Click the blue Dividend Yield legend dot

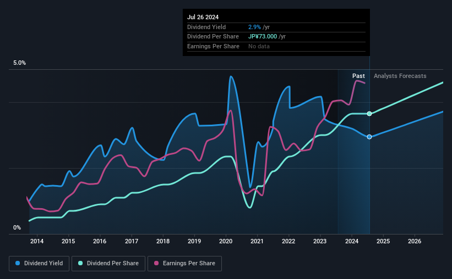coord(18,263)
